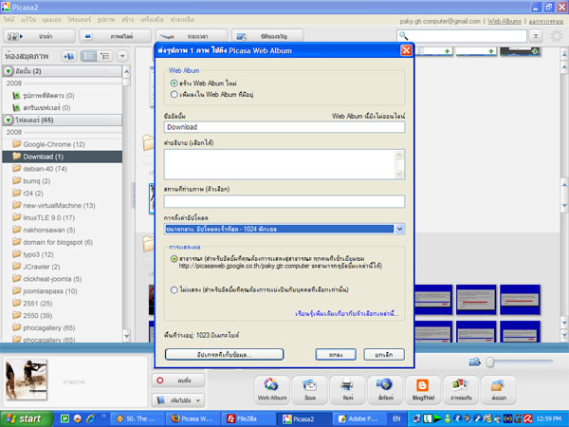The height and width of the screenshot is (427, 569).
Task: Click the red circle Hold button in tray
Action: click(x=178, y=381)
